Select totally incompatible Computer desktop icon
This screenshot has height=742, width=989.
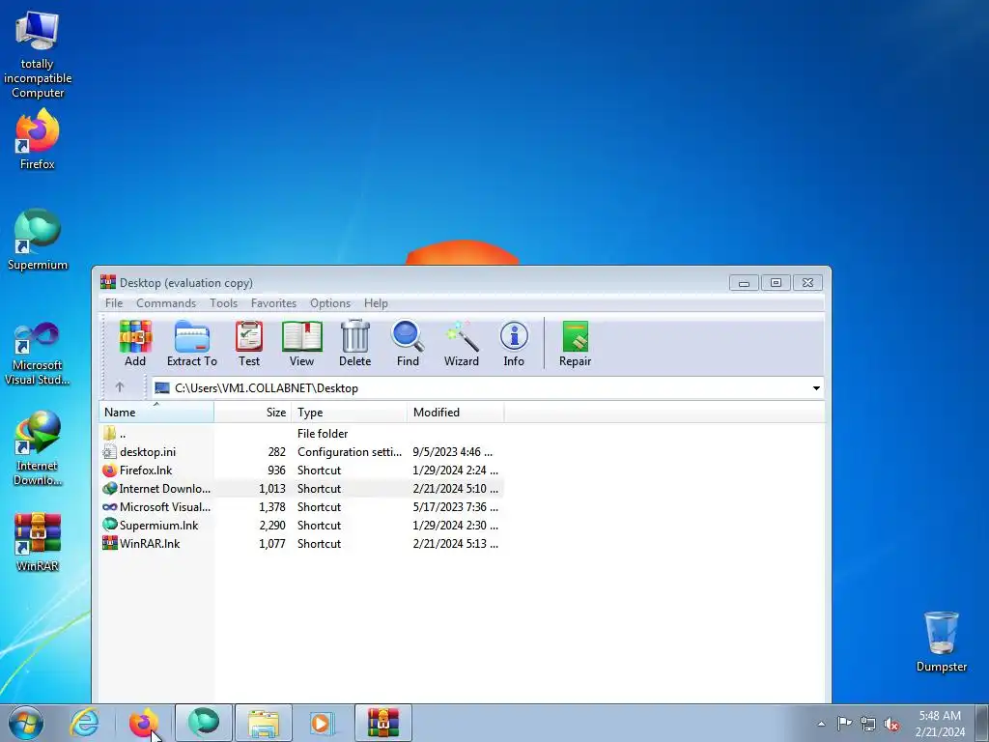coord(38,54)
